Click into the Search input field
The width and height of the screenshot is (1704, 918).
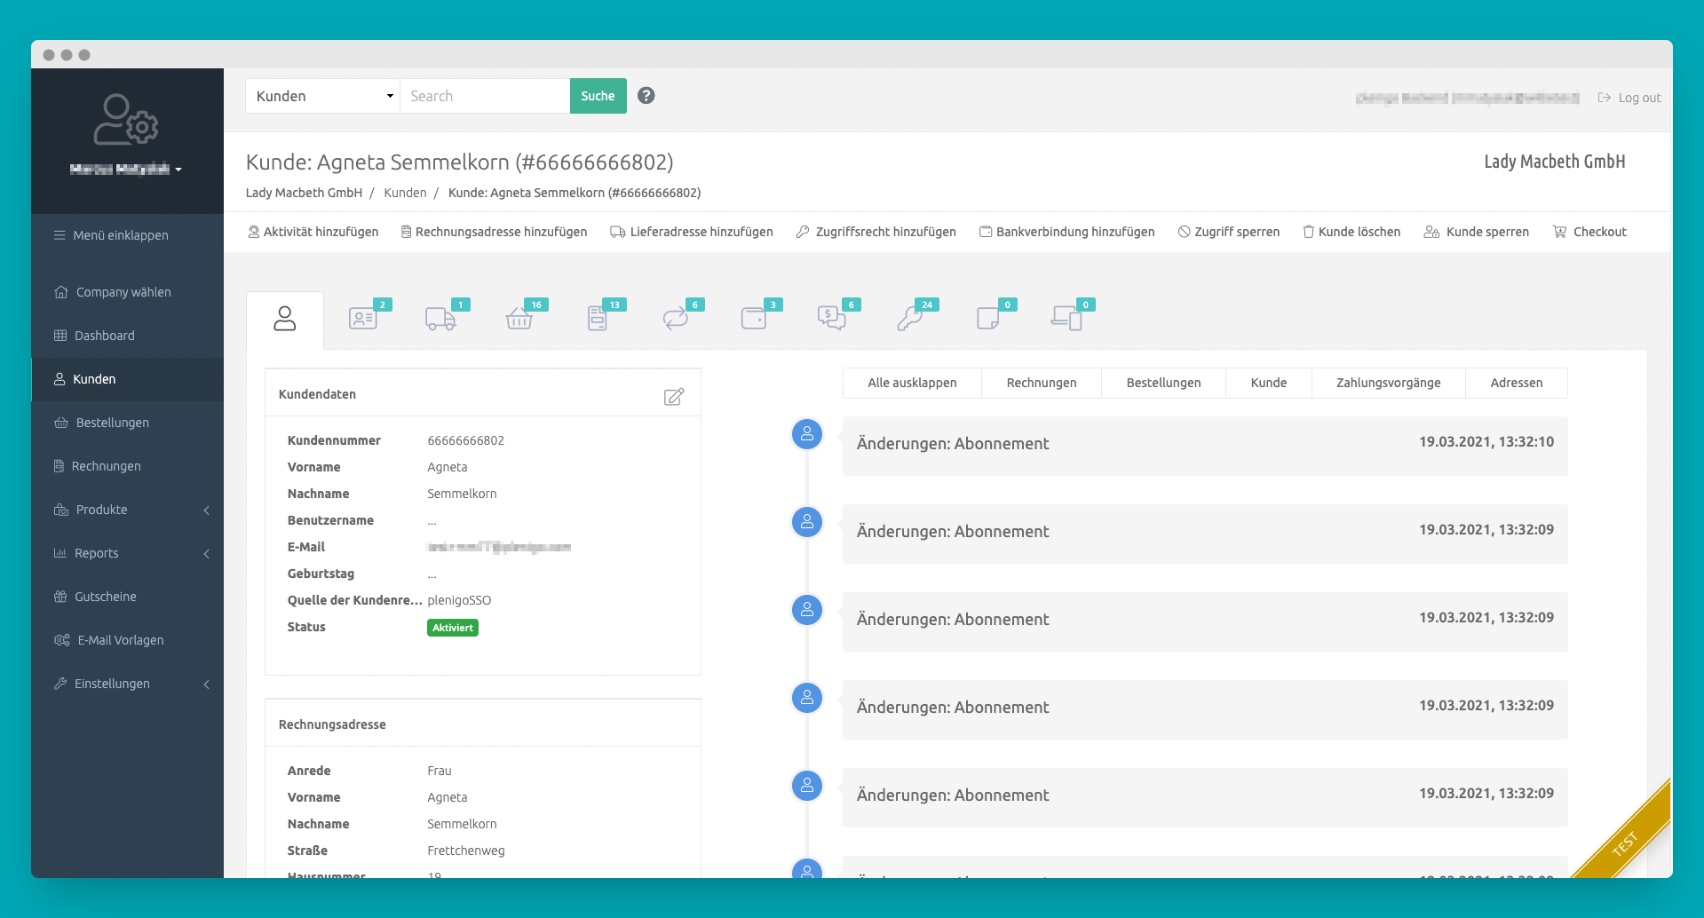[x=485, y=96]
